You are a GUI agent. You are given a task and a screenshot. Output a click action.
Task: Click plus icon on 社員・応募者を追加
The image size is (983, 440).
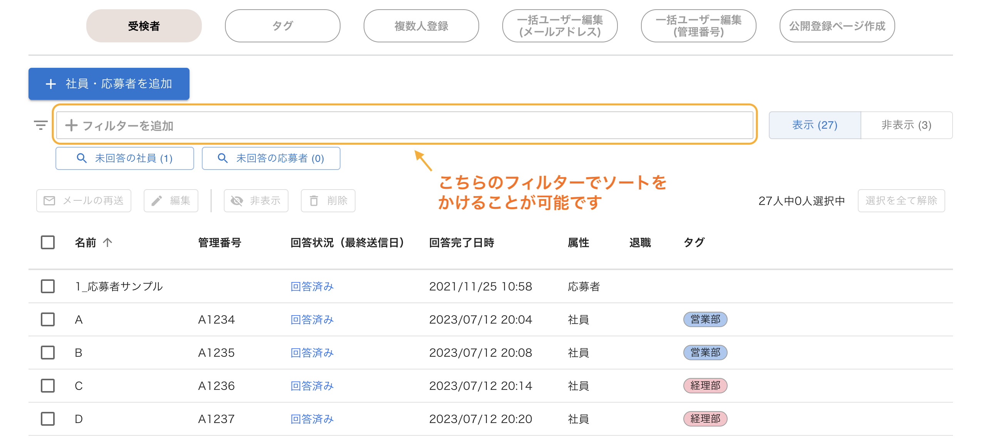pyautogui.click(x=51, y=84)
